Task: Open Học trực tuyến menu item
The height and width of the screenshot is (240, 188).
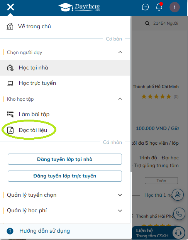Action: coord(65,83)
